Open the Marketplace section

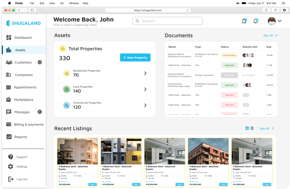click(20, 100)
